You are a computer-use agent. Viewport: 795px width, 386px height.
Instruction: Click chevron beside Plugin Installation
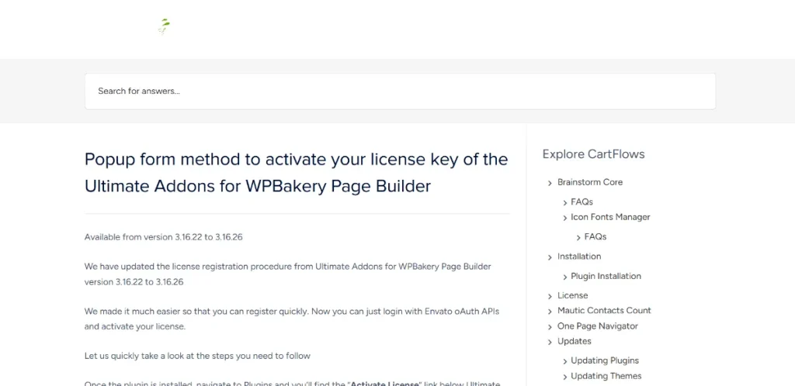pos(565,277)
